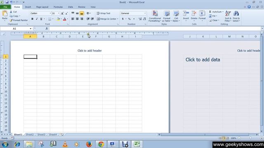The height and width of the screenshot is (148, 264).
Task: Open the Name Box dropdown arrow
Action: pyautogui.click(x=31, y=29)
